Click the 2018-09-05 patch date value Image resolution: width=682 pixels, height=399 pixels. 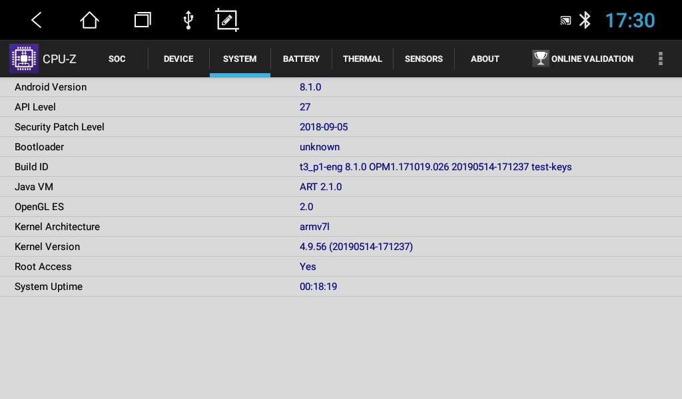324,127
